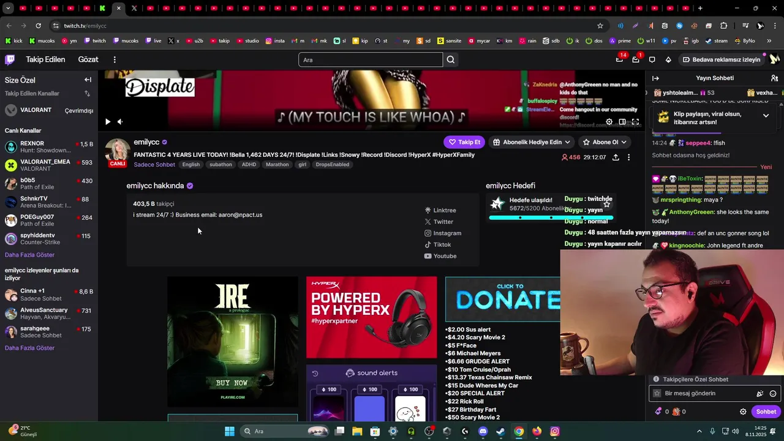Open sarahgeee recommended channel
Screen dimensions: 784x441
(x=49, y=332)
